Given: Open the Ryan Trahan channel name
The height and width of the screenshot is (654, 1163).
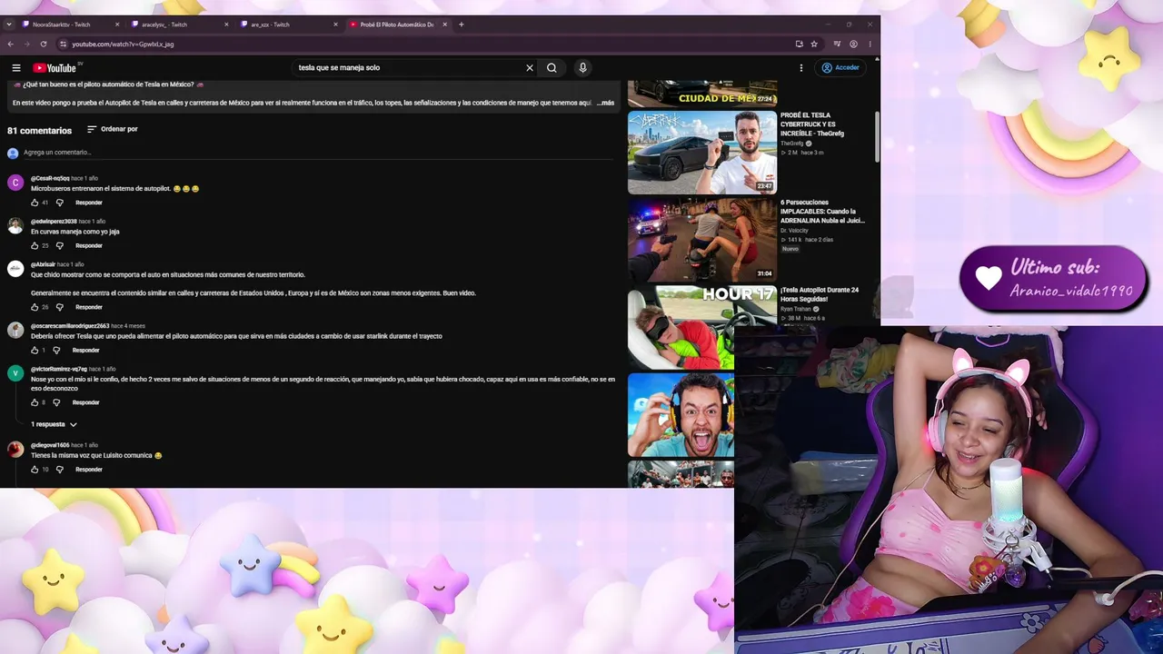Looking at the screenshot, I should tap(796, 309).
